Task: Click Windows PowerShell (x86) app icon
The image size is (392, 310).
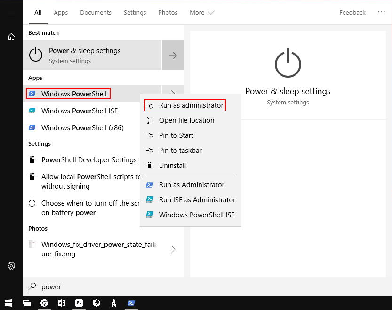Action: (32, 127)
